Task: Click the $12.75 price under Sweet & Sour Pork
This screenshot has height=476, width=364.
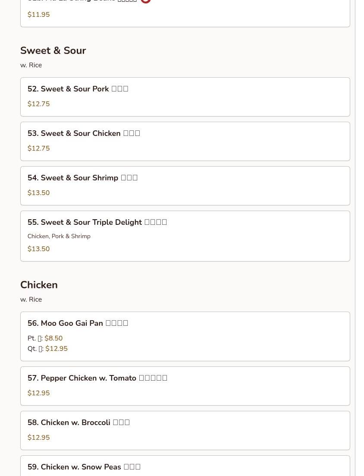Action: [x=38, y=104]
